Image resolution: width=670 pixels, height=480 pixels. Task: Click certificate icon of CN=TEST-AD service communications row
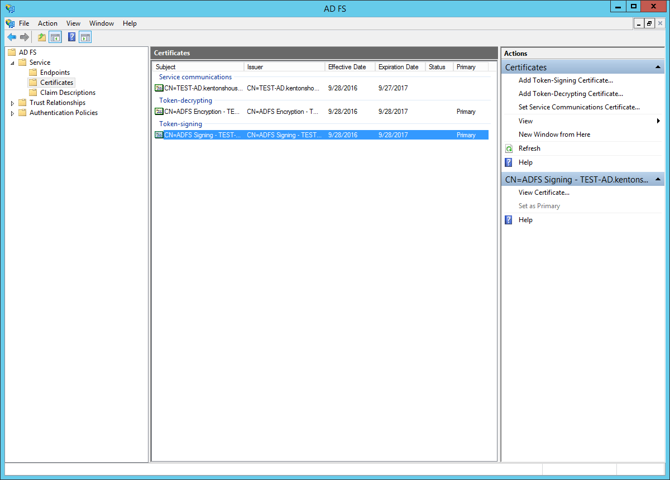159,88
